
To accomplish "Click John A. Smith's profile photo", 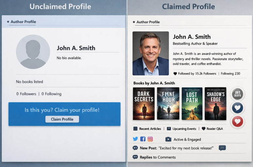I will click(150, 53).
